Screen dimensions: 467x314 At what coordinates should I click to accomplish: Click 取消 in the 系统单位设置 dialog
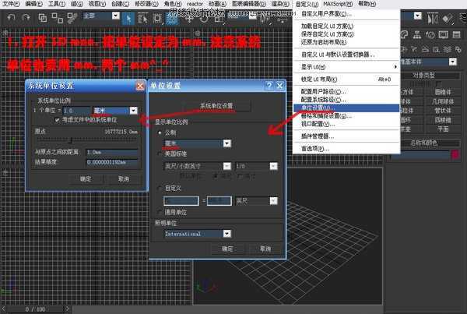click(x=124, y=179)
